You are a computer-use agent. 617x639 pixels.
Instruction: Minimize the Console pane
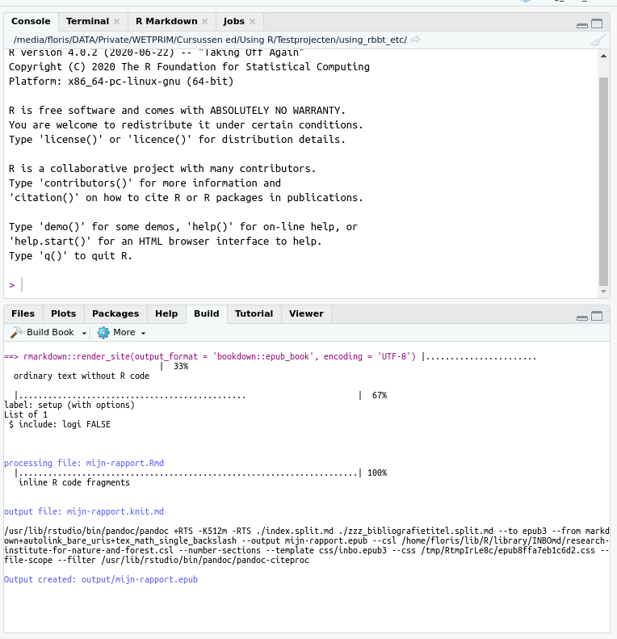[582, 25]
